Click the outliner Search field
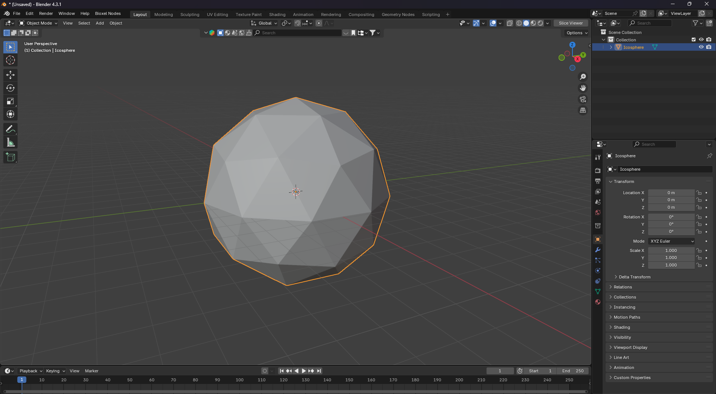Screen dimensions: 716x394 (650, 23)
